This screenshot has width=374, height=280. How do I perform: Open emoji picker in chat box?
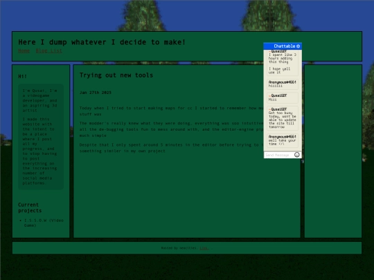296,155
